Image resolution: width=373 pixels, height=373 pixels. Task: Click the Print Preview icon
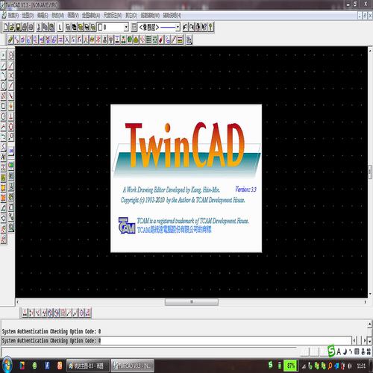(31, 27)
